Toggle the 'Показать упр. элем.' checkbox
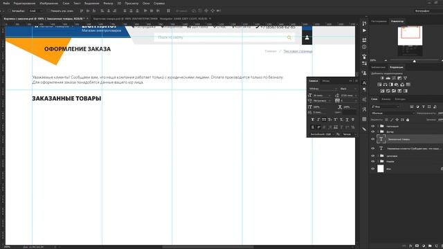This screenshot has height=249, width=443. click(48, 11)
